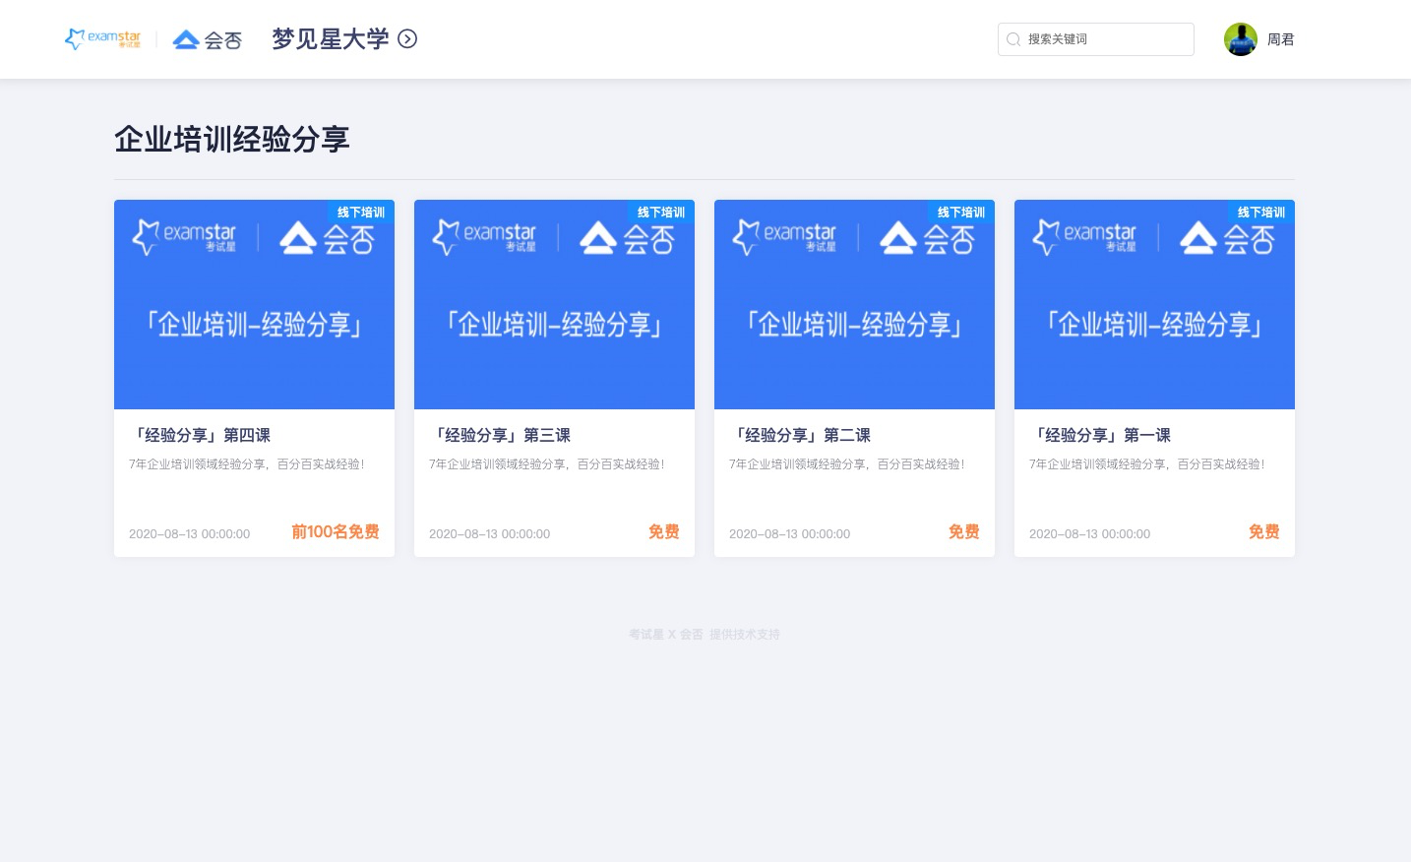Image resolution: width=1411 pixels, height=862 pixels.
Task: Click the title「经验分享」第四课
Action: point(200,435)
